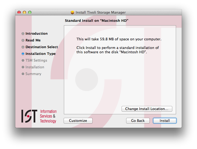Image resolution: width=197 pixels, height=149 pixels.
Task: Go Back to the previous step
Action: tap(138, 120)
